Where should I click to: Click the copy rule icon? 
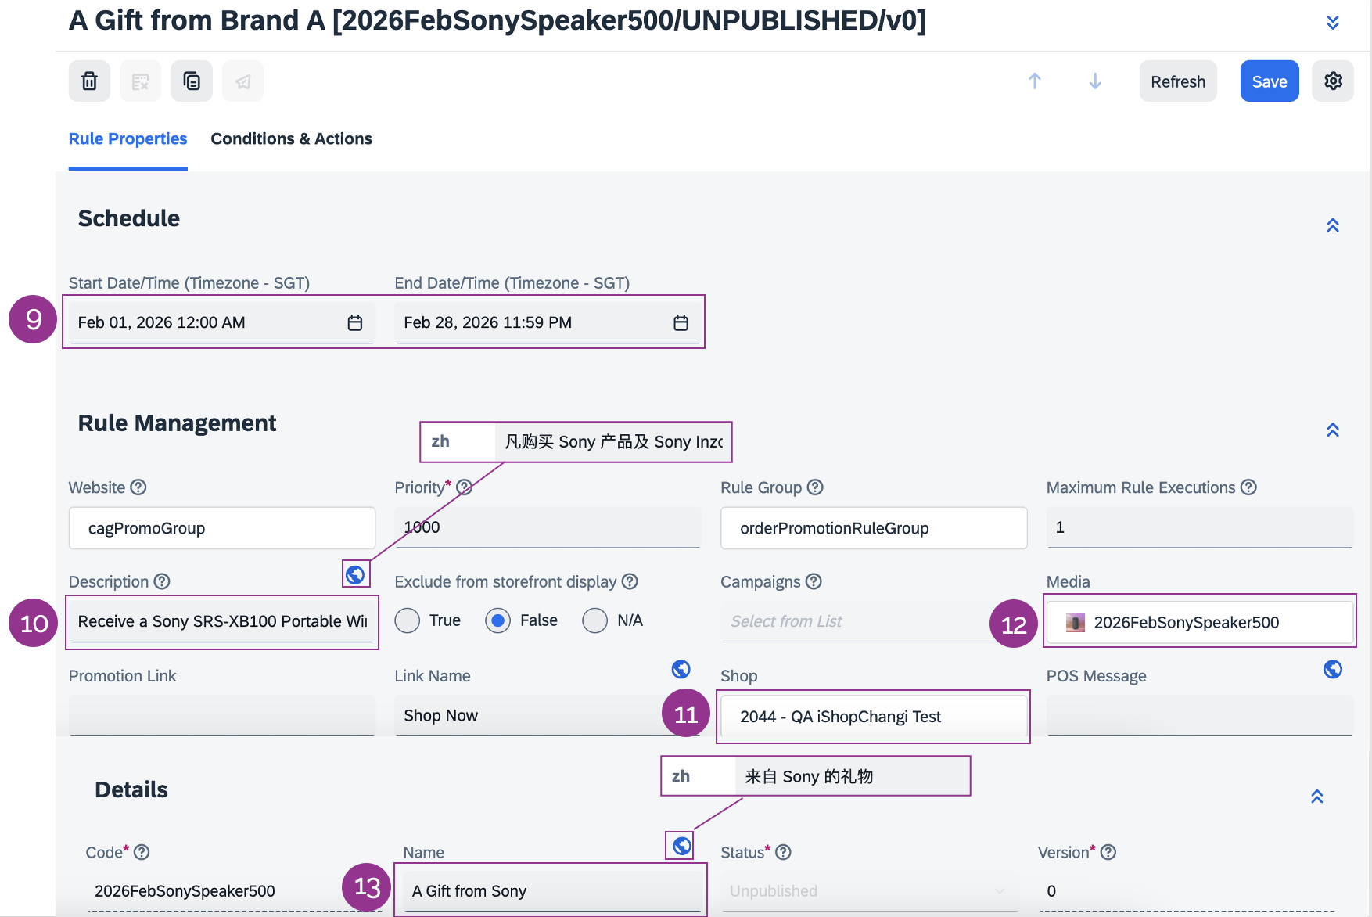coord(192,81)
